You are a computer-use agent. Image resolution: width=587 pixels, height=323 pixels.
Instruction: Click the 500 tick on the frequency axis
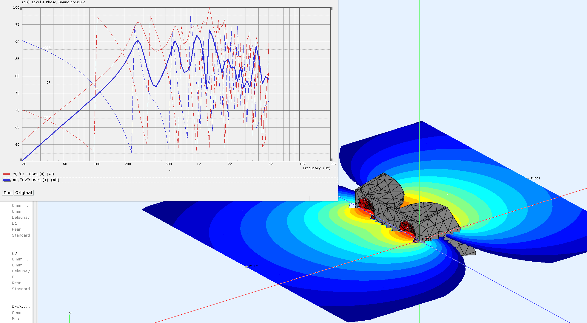[x=169, y=164]
